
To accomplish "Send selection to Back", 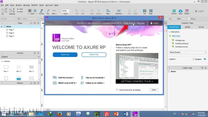I will pyautogui.click(x=83, y=12).
